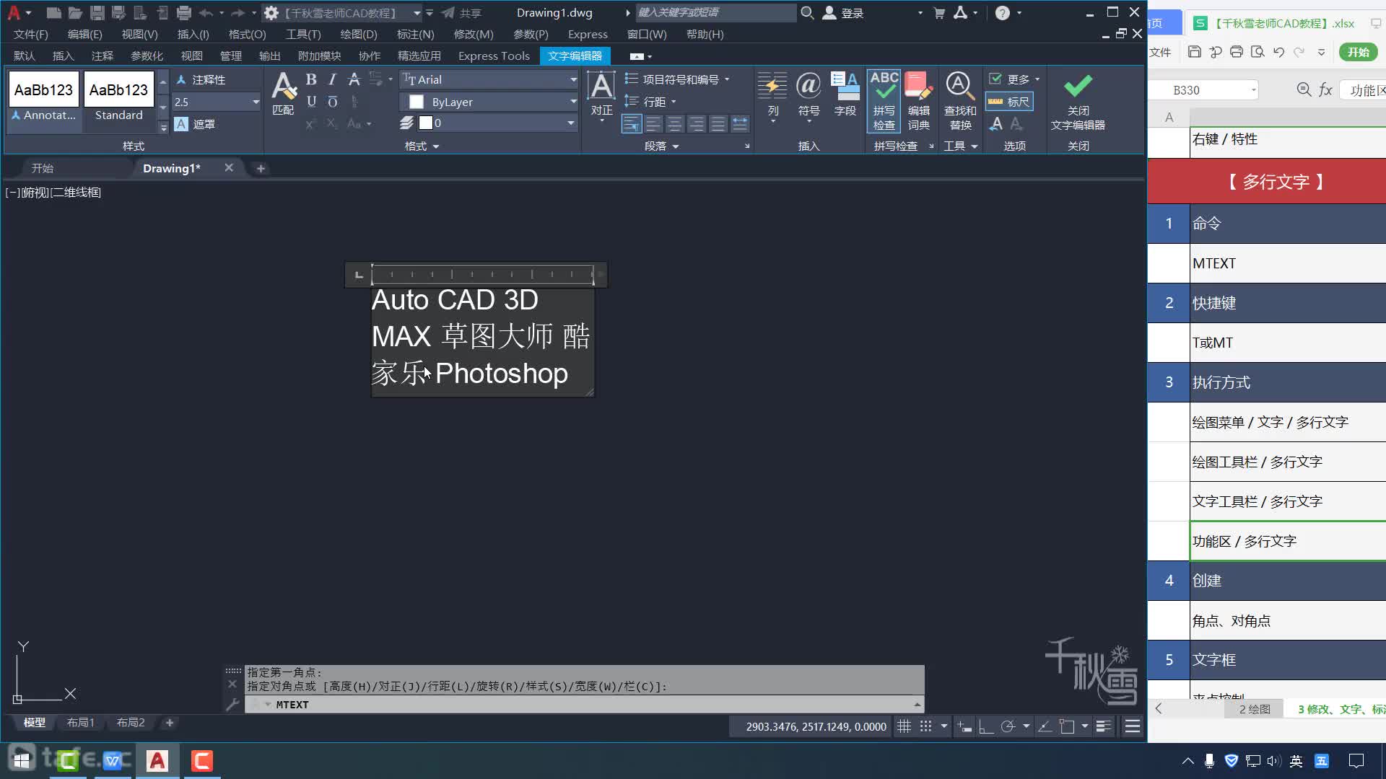Open the Windows Start menu
The height and width of the screenshot is (779, 1386).
coord(22,760)
